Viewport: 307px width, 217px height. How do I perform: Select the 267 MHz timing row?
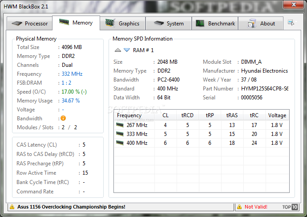coord(202,125)
